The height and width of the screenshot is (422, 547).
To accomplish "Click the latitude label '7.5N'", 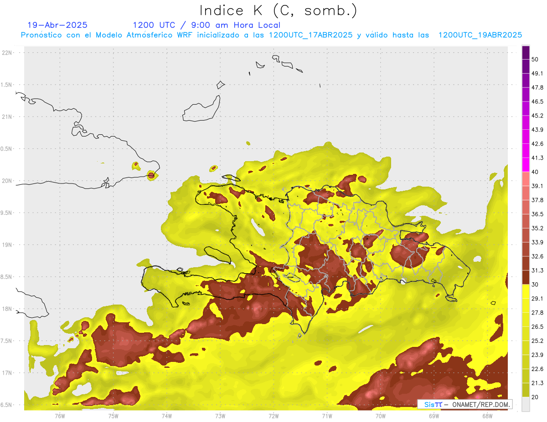I will click(6, 341).
